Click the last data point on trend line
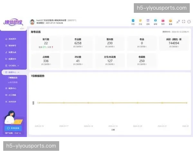 pos(187,103)
